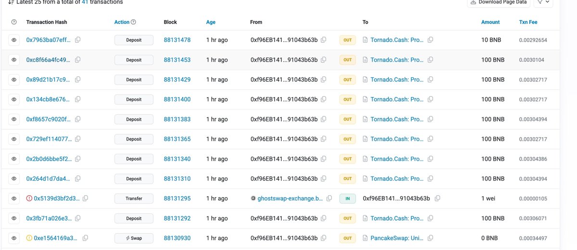Click Download Page Data button

pyautogui.click(x=499, y=2)
